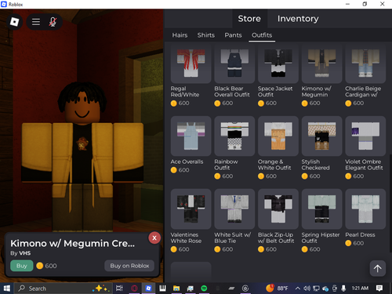Close the Kimono w/ Megumin preview card

coord(154,238)
